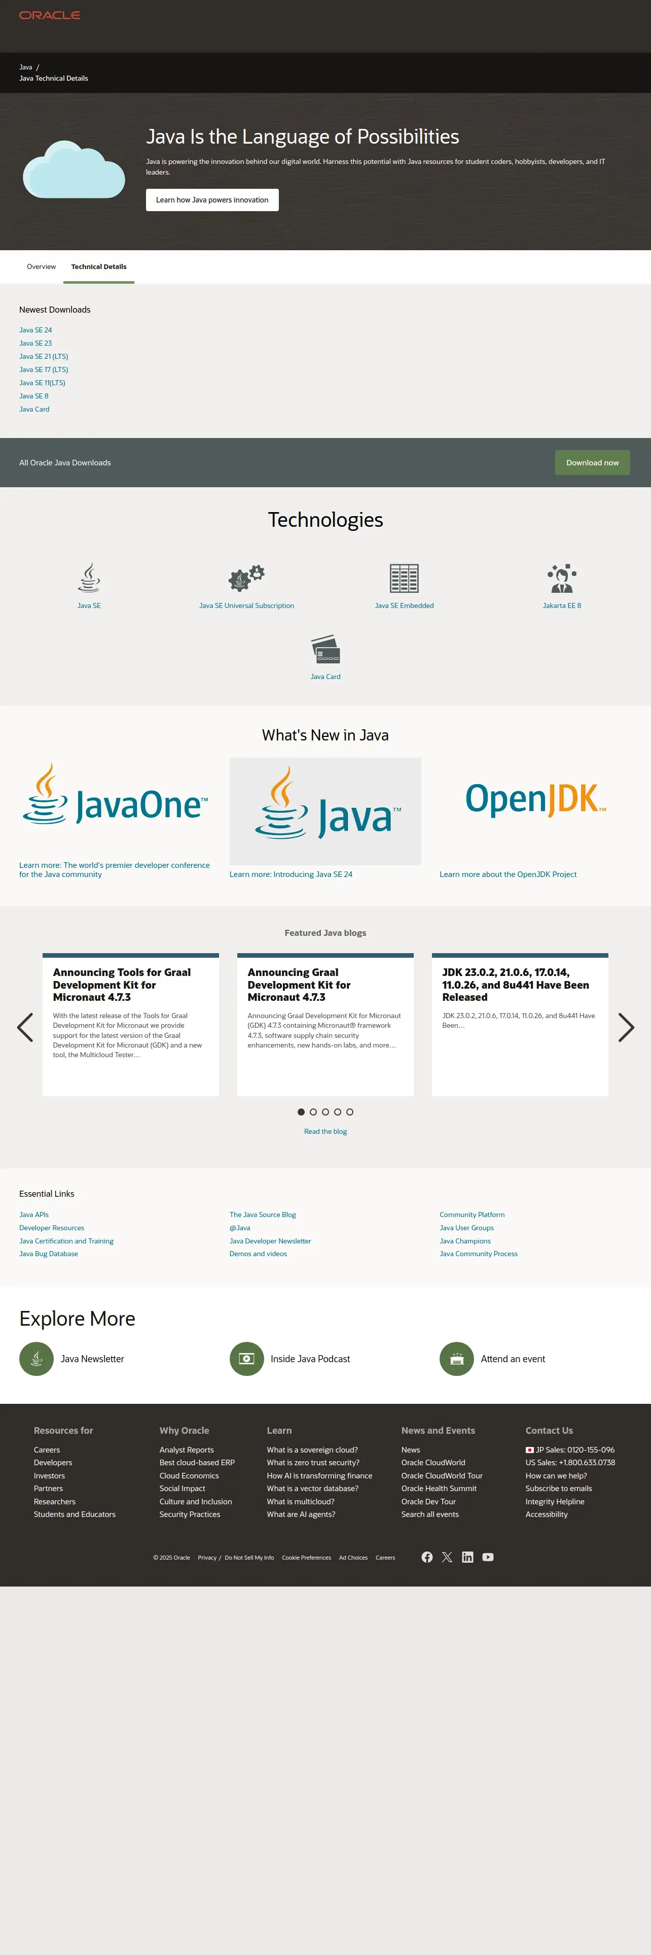Screen dimensions: 651x1955
Task: Open Java Certification and Training link
Action: pyautogui.click(x=66, y=1241)
